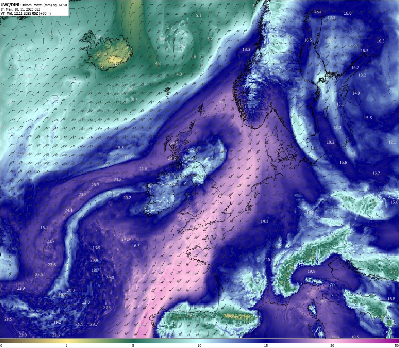Click the 22.5 value on the map

coord(39,275)
